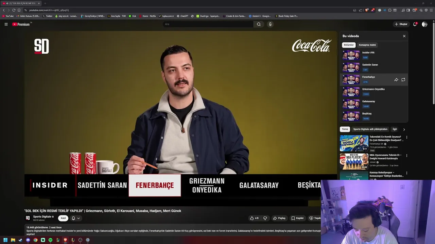Viewport: 435px width, 244px height.
Task: Open the account avatar menu
Action: [424, 24]
